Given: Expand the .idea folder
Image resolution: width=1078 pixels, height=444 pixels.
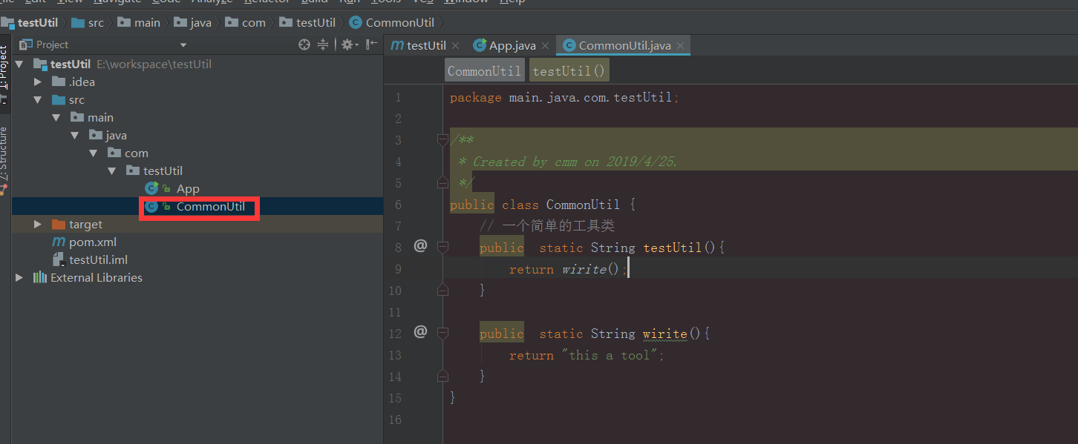Looking at the screenshot, I should (38, 82).
